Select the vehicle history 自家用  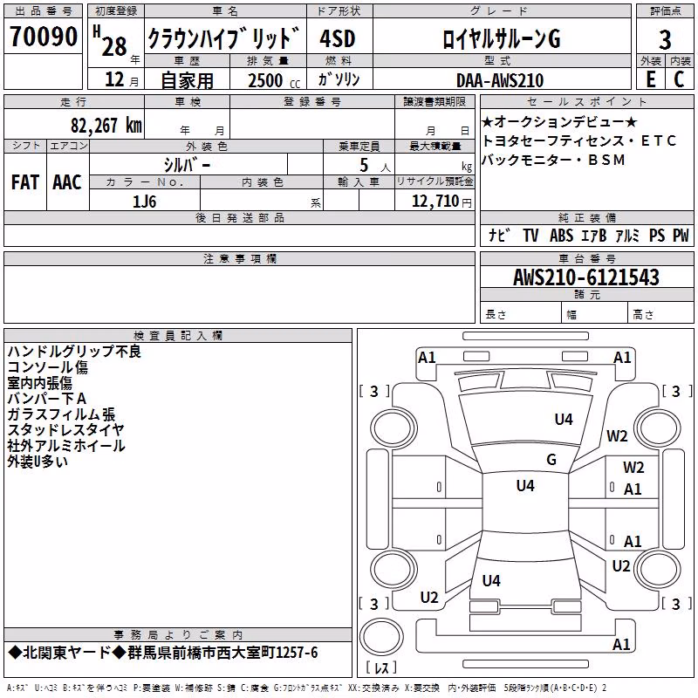click(187, 80)
